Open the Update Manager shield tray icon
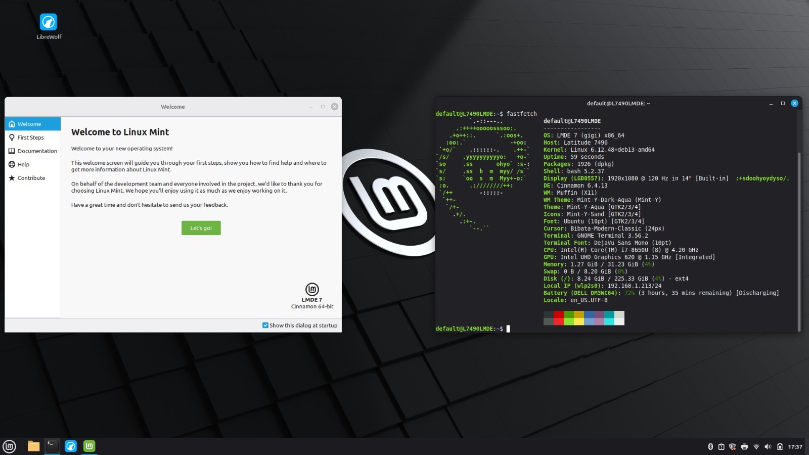The image size is (809, 455). coord(732,446)
